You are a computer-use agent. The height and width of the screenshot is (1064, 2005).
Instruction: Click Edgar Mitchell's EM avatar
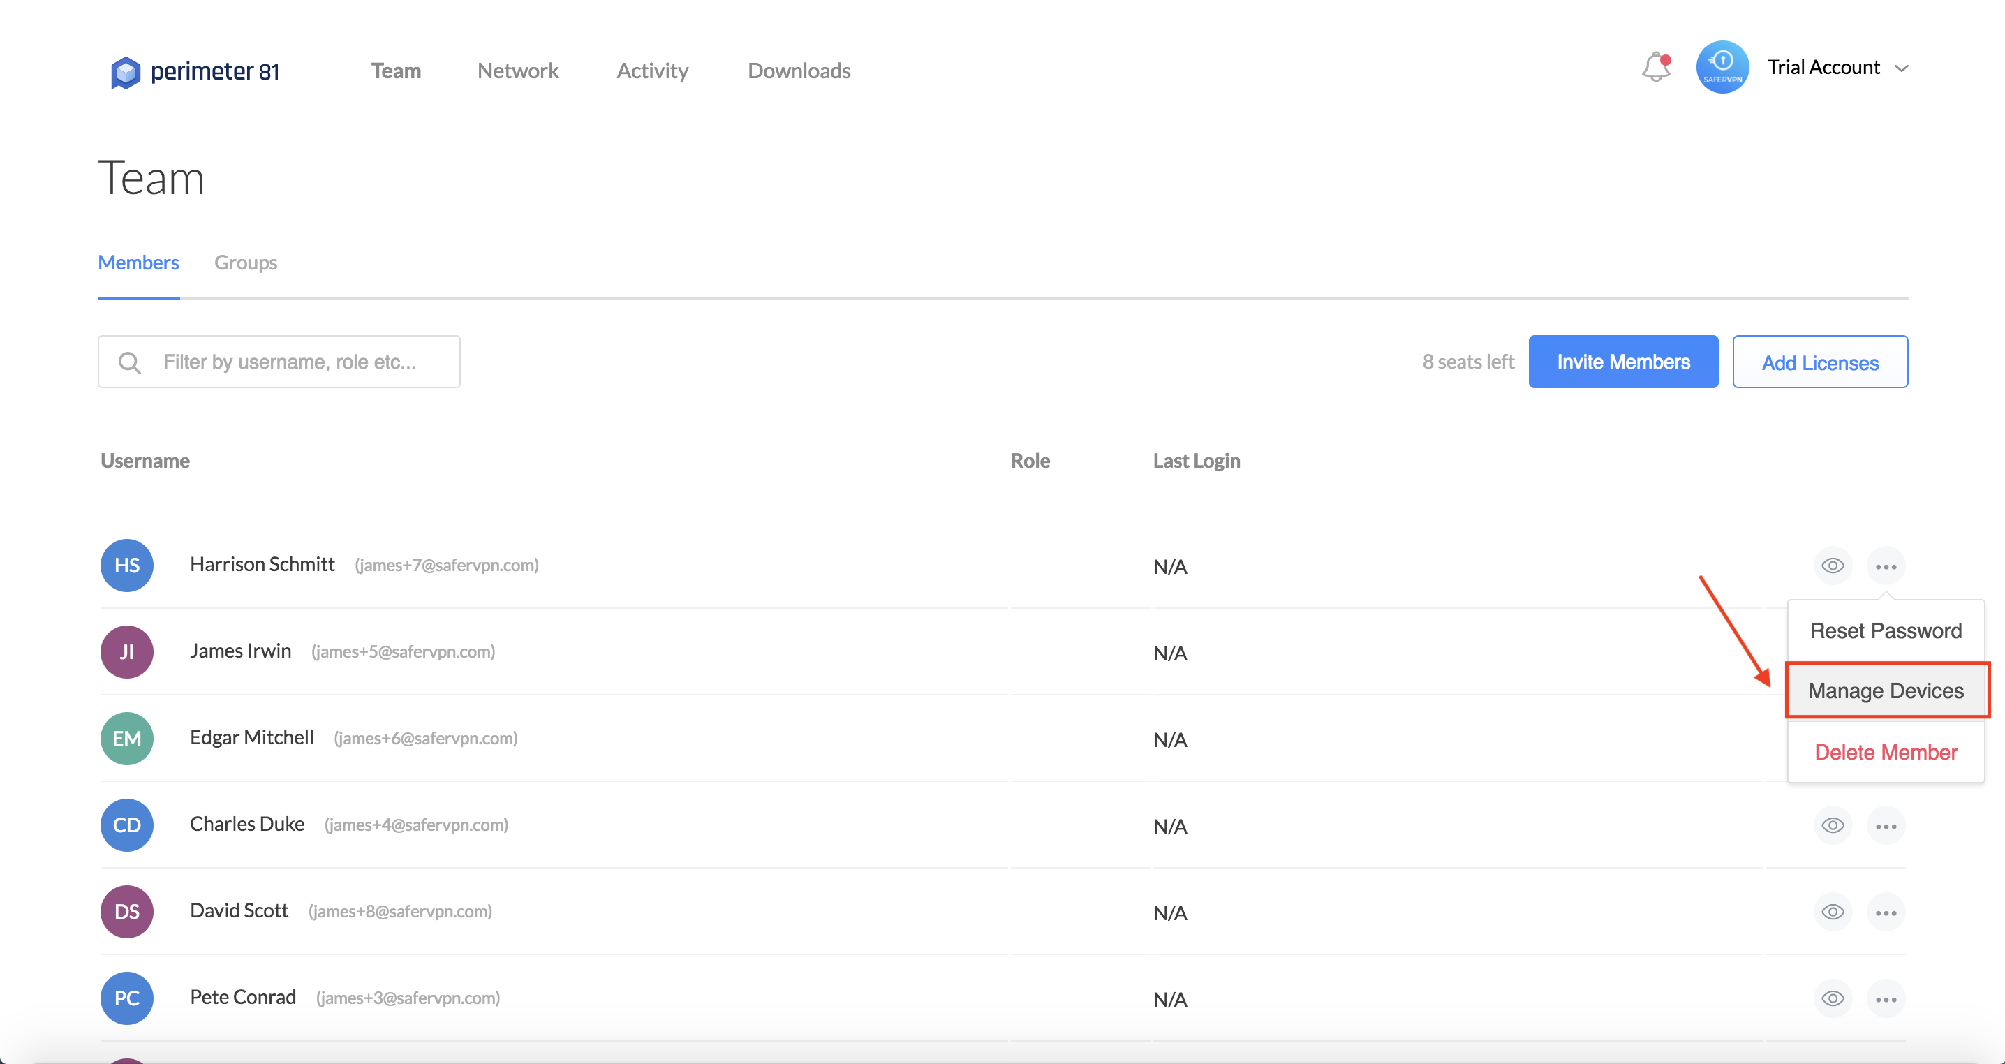point(127,738)
